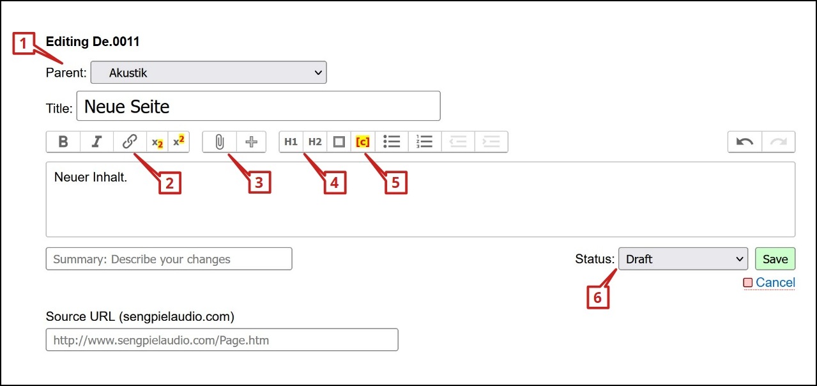Toggle bold formatting

[x=63, y=142]
